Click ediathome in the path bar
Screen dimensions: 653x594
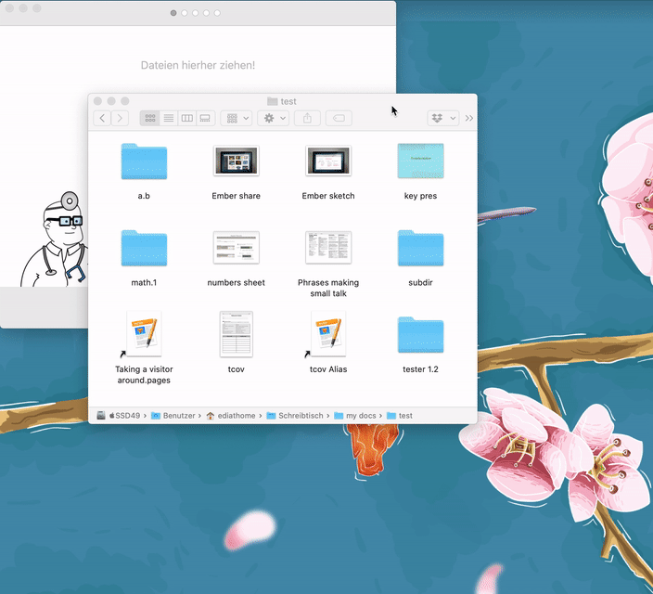click(231, 416)
